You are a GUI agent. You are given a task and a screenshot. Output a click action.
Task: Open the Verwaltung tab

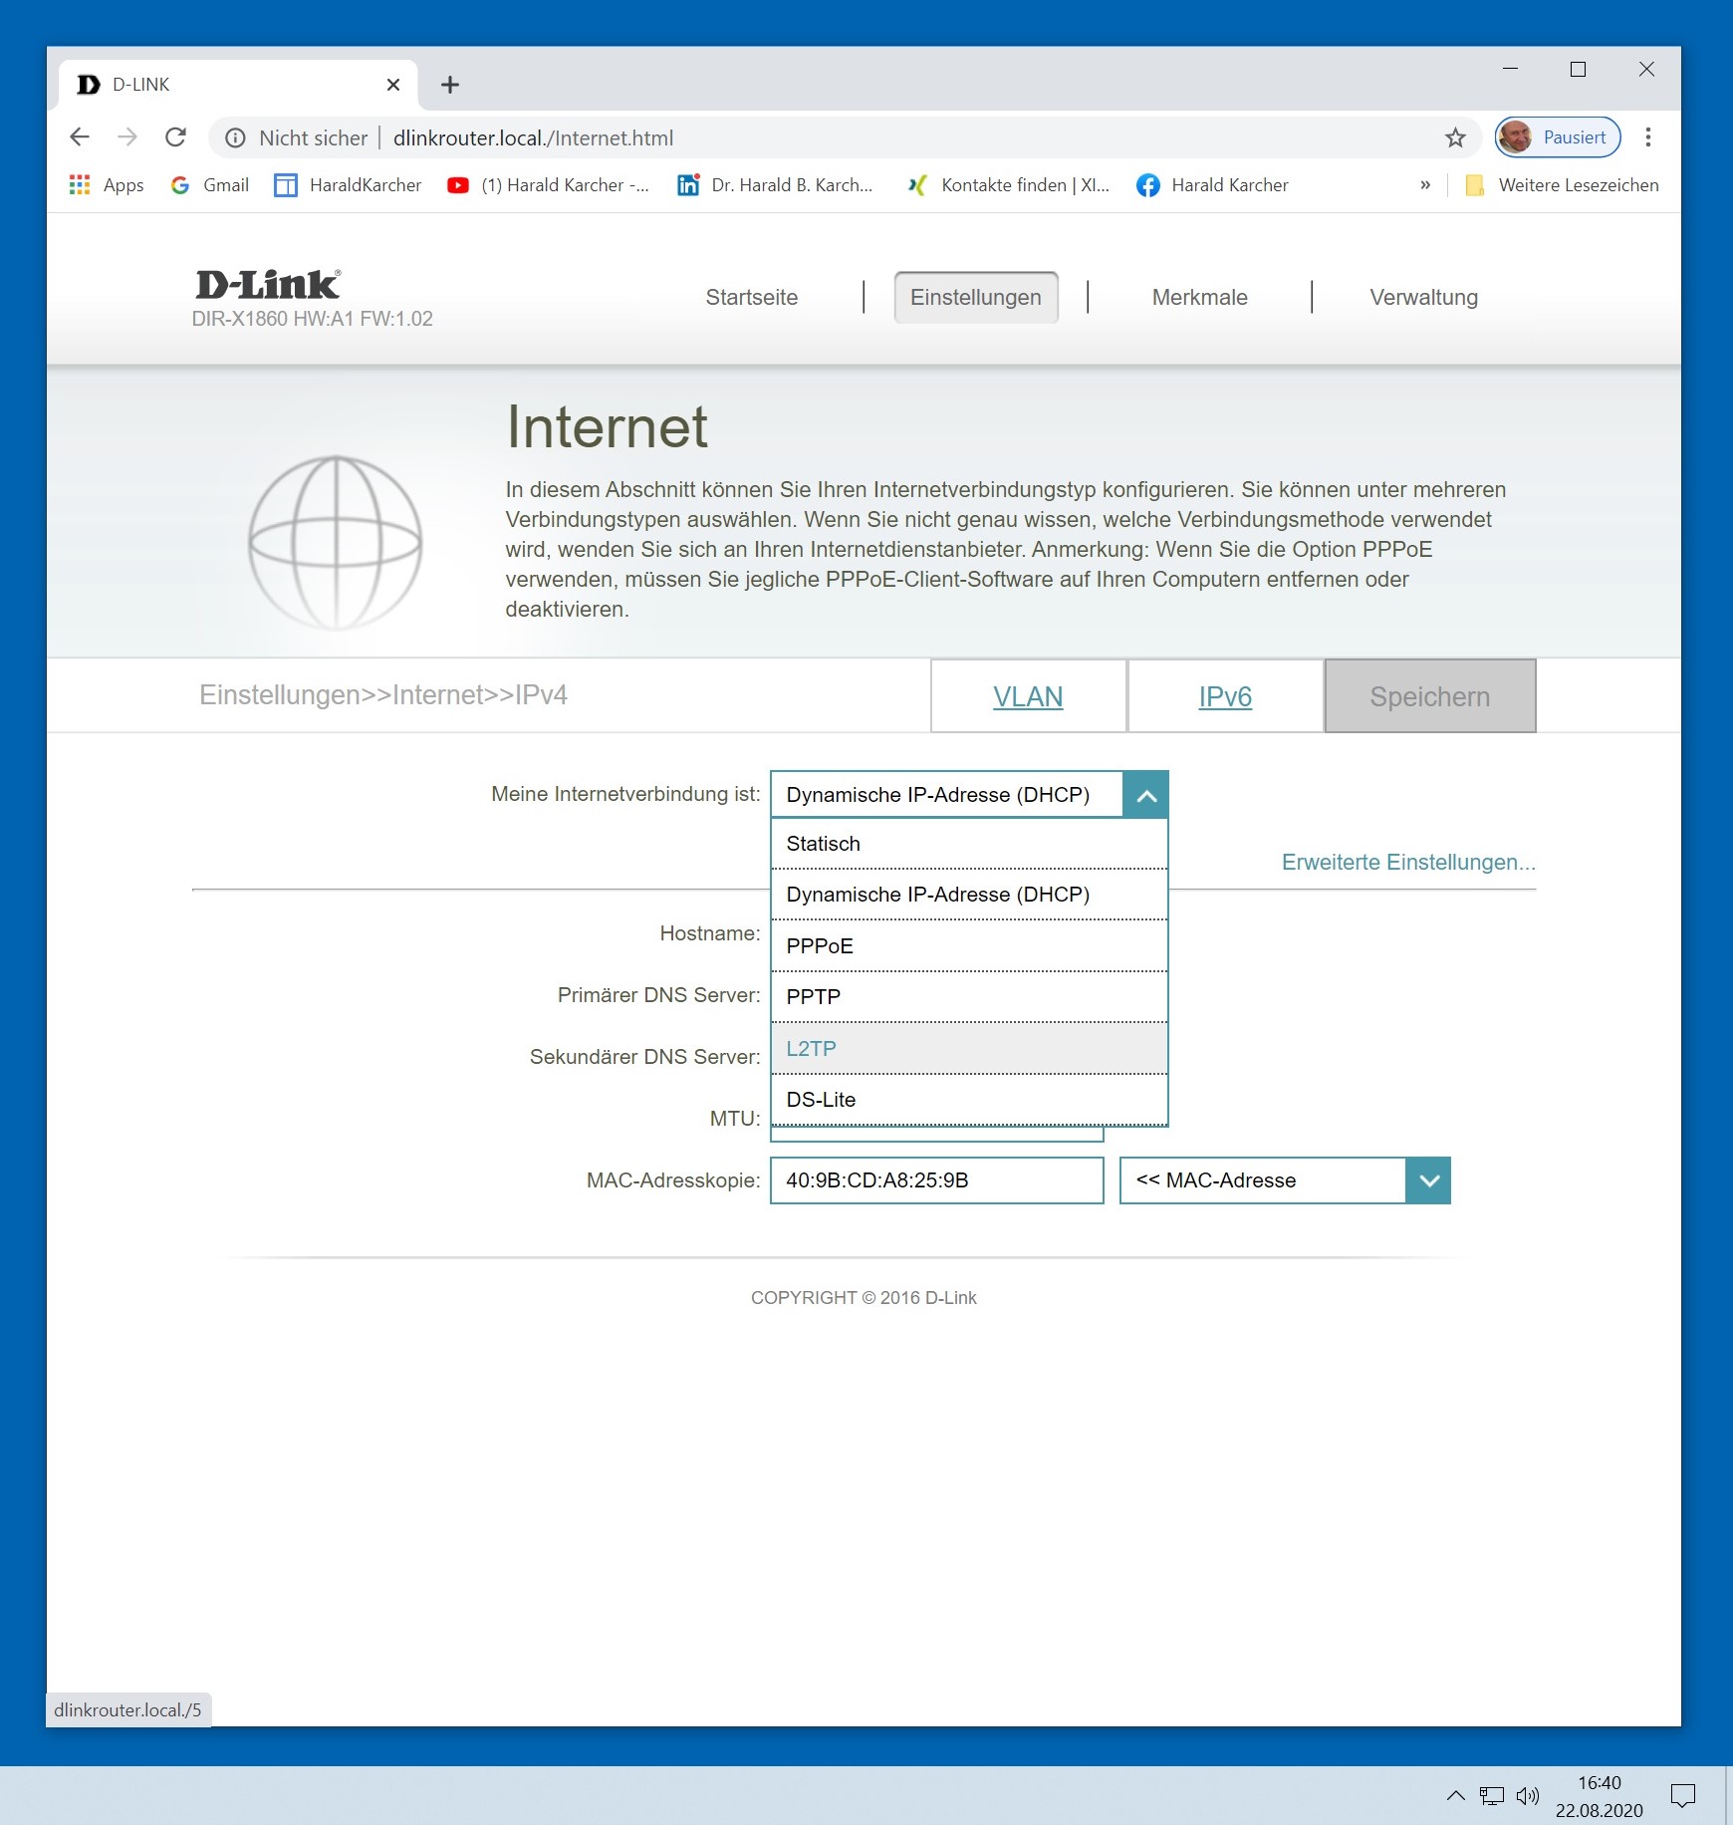click(x=1424, y=298)
